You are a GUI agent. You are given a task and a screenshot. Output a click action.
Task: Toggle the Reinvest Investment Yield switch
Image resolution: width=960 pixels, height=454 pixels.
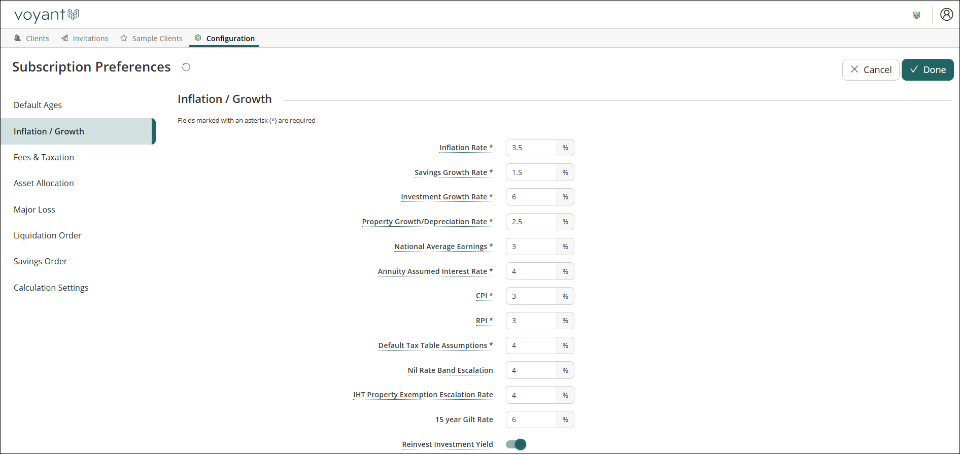click(516, 444)
